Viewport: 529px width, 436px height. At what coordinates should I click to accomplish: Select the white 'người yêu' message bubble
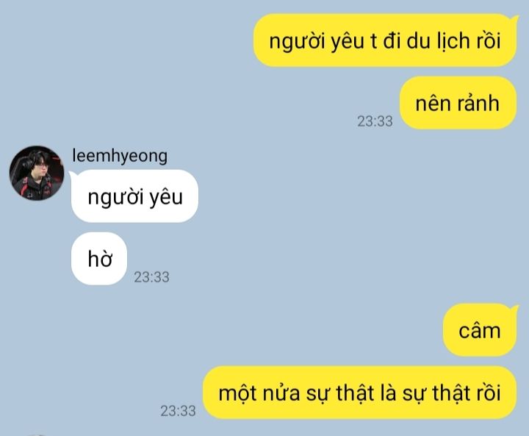coord(134,196)
